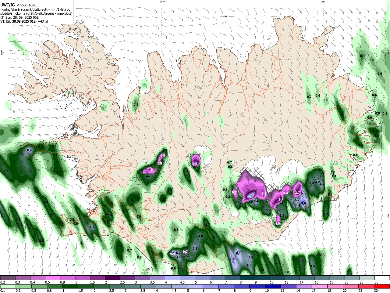Click the 3.6 precipitation value offshore
Viewport: 390px width, 293px height.
tap(312, 266)
